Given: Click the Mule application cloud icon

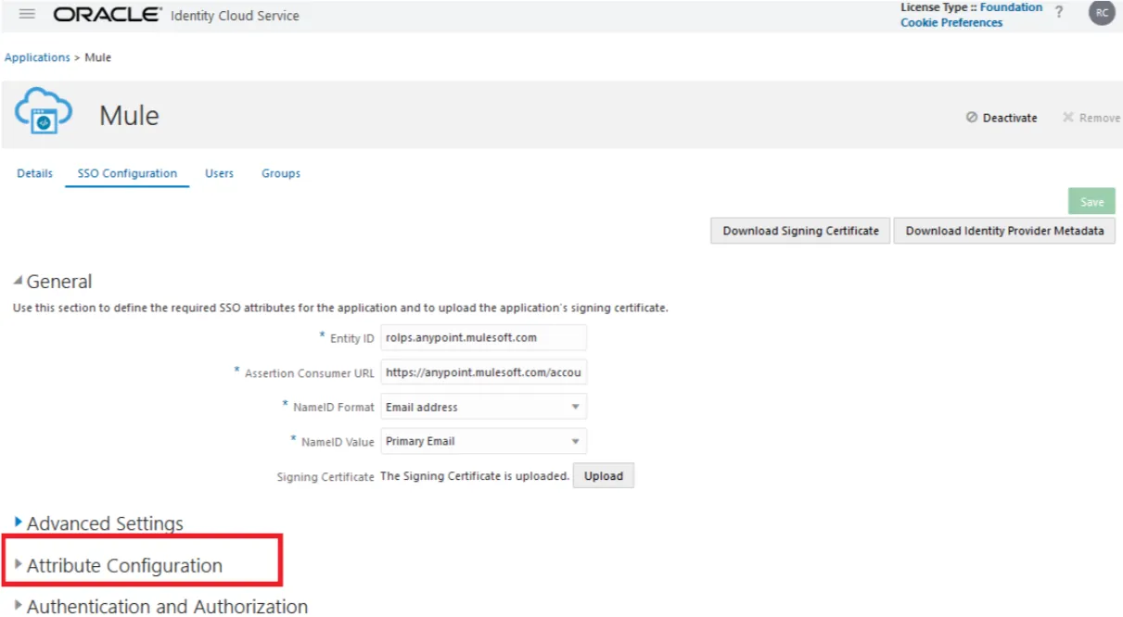Looking at the screenshot, I should [x=43, y=111].
